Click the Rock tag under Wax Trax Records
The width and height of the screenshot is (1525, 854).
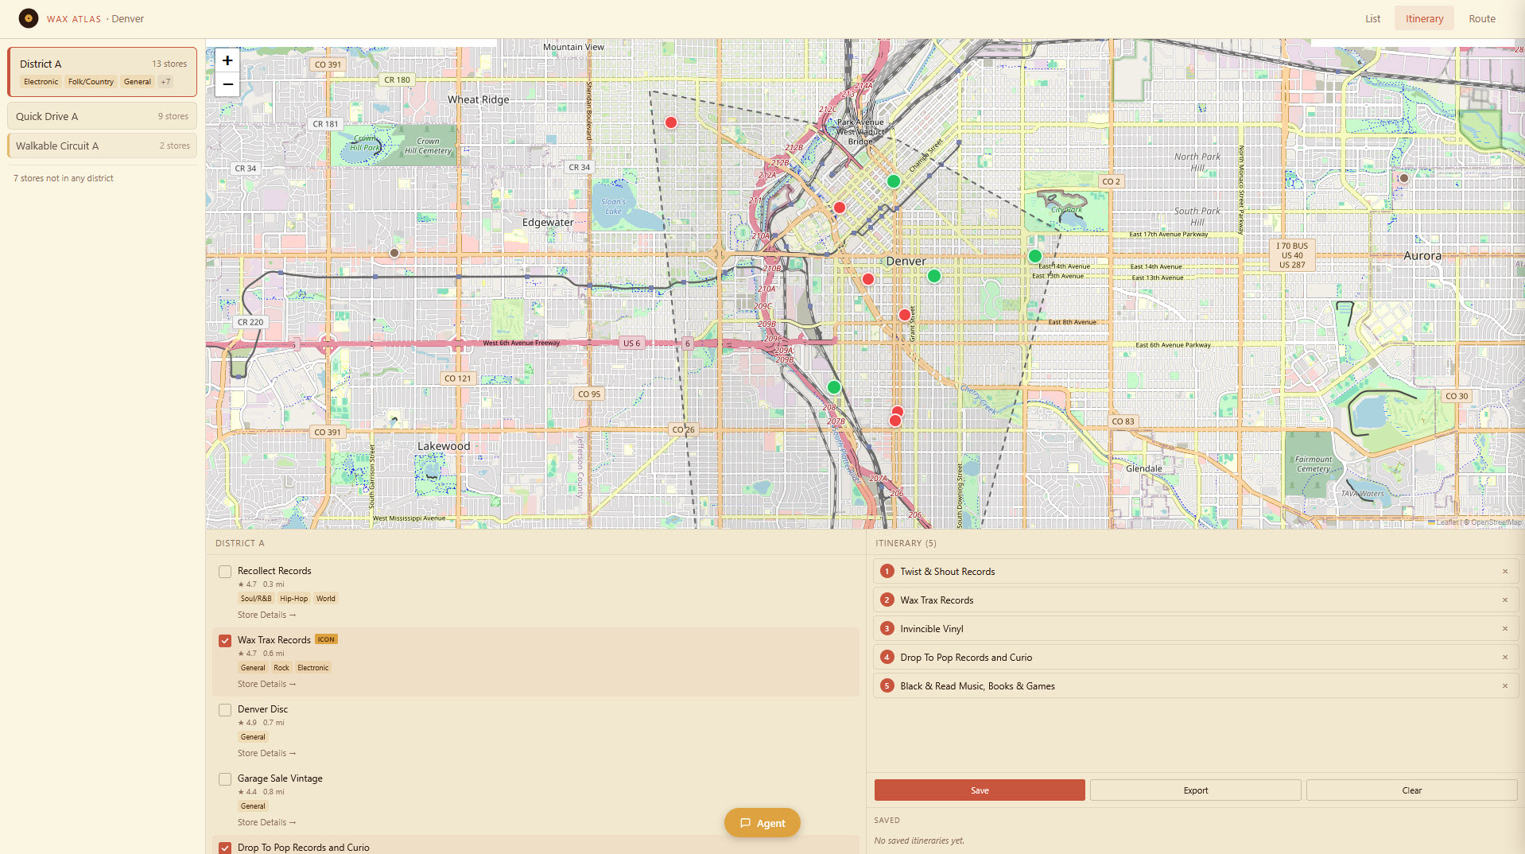point(281,668)
